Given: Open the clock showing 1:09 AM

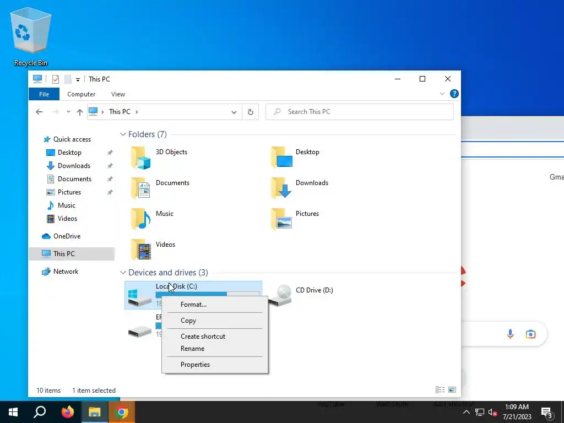Looking at the screenshot, I should [517, 412].
